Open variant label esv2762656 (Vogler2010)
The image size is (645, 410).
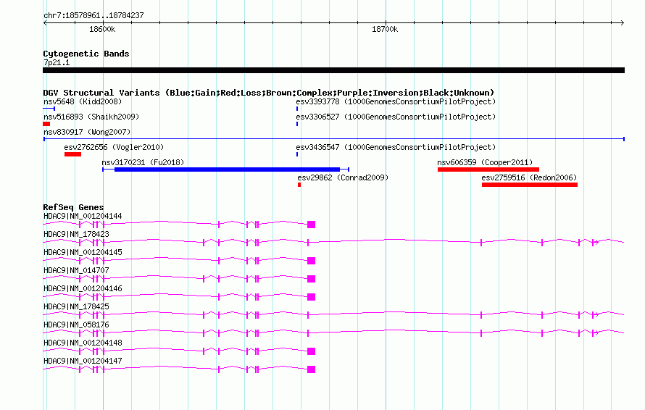tap(114, 147)
